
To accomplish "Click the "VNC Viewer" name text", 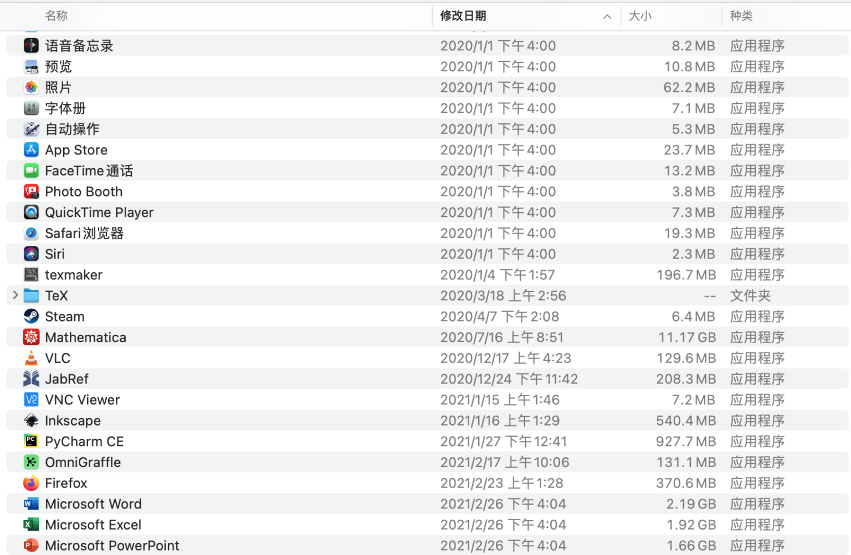I will [82, 400].
